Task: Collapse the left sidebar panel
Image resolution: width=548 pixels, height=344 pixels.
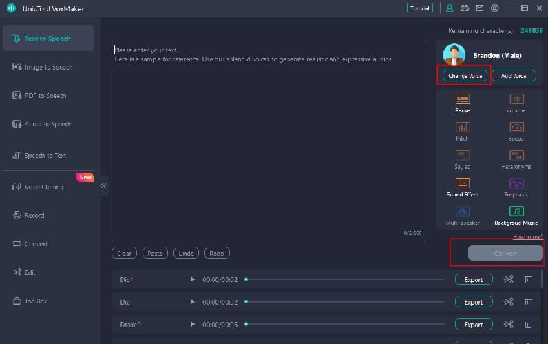Action: [x=103, y=186]
